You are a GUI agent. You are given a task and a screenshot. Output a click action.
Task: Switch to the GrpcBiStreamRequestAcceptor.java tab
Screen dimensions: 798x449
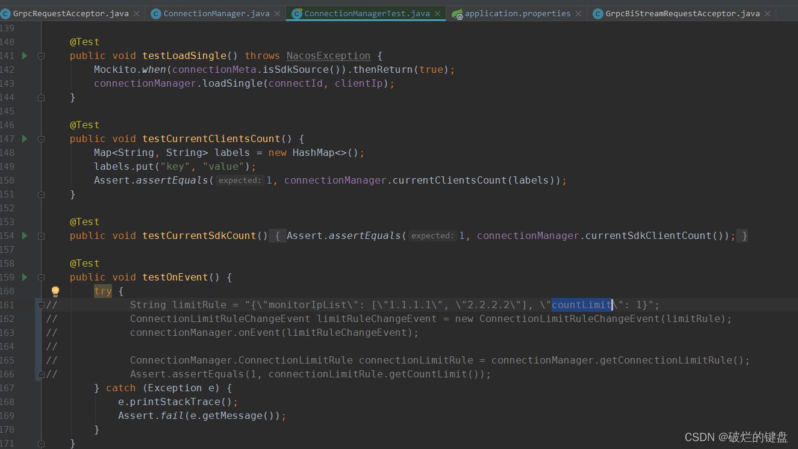(681, 13)
